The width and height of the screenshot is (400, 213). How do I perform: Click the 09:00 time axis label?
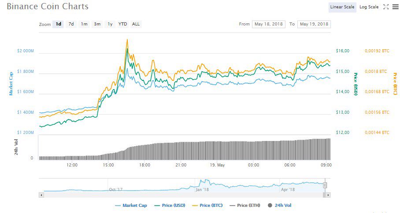point(326,165)
